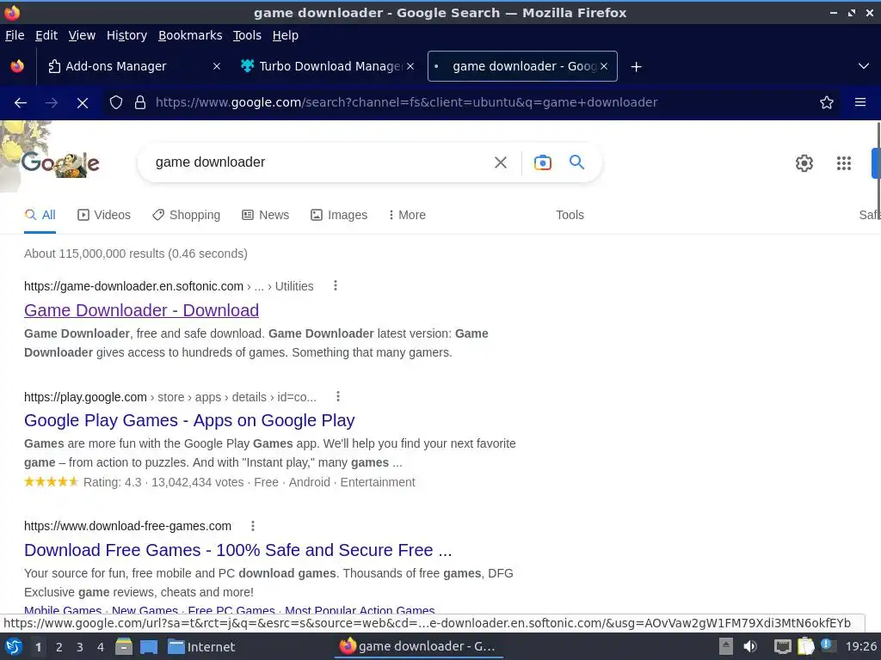Image resolution: width=881 pixels, height=660 pixels.
Task: Open the removable media tray icon
Action: click(x=726, y=646)
